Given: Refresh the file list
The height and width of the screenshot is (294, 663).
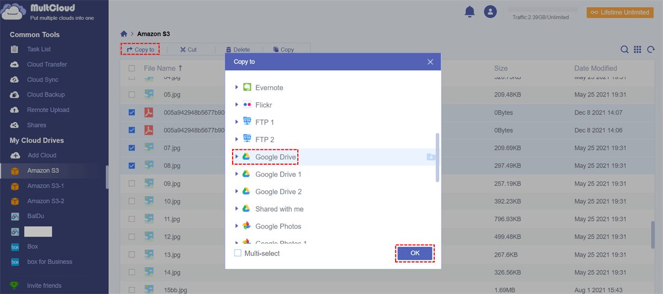Looking at the screenshot, I should pos(651,49).
